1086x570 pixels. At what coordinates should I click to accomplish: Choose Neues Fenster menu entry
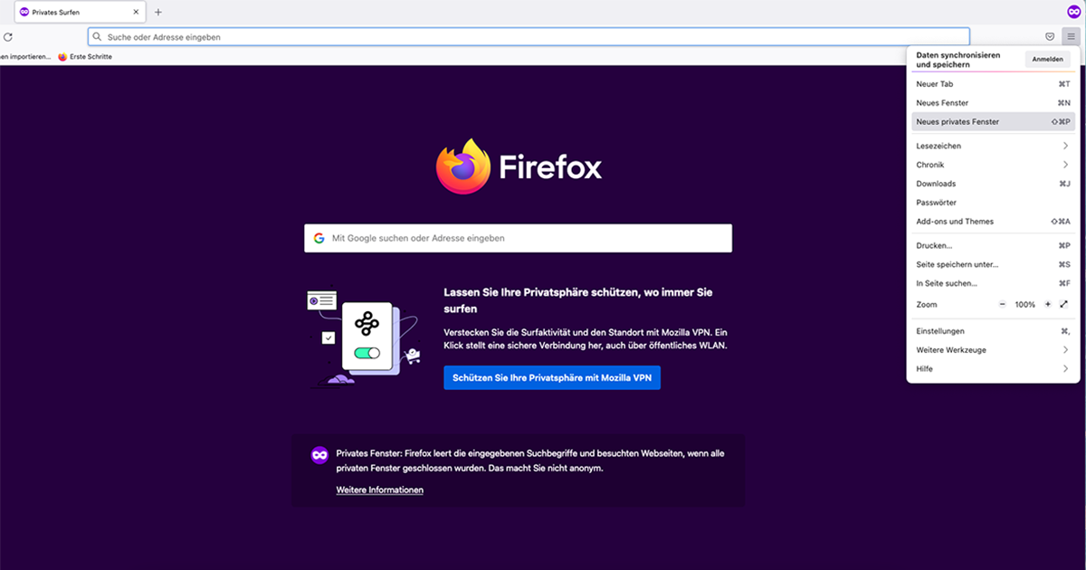click(994, 103)
